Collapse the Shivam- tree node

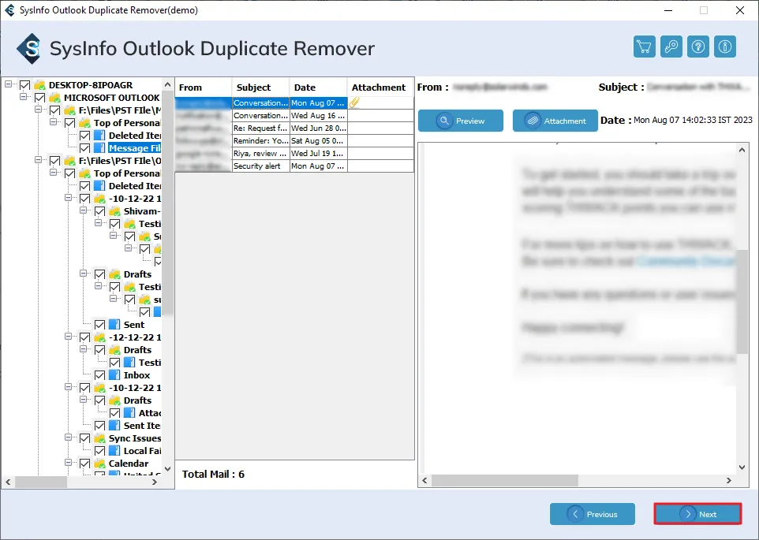(x=84, y=210)
